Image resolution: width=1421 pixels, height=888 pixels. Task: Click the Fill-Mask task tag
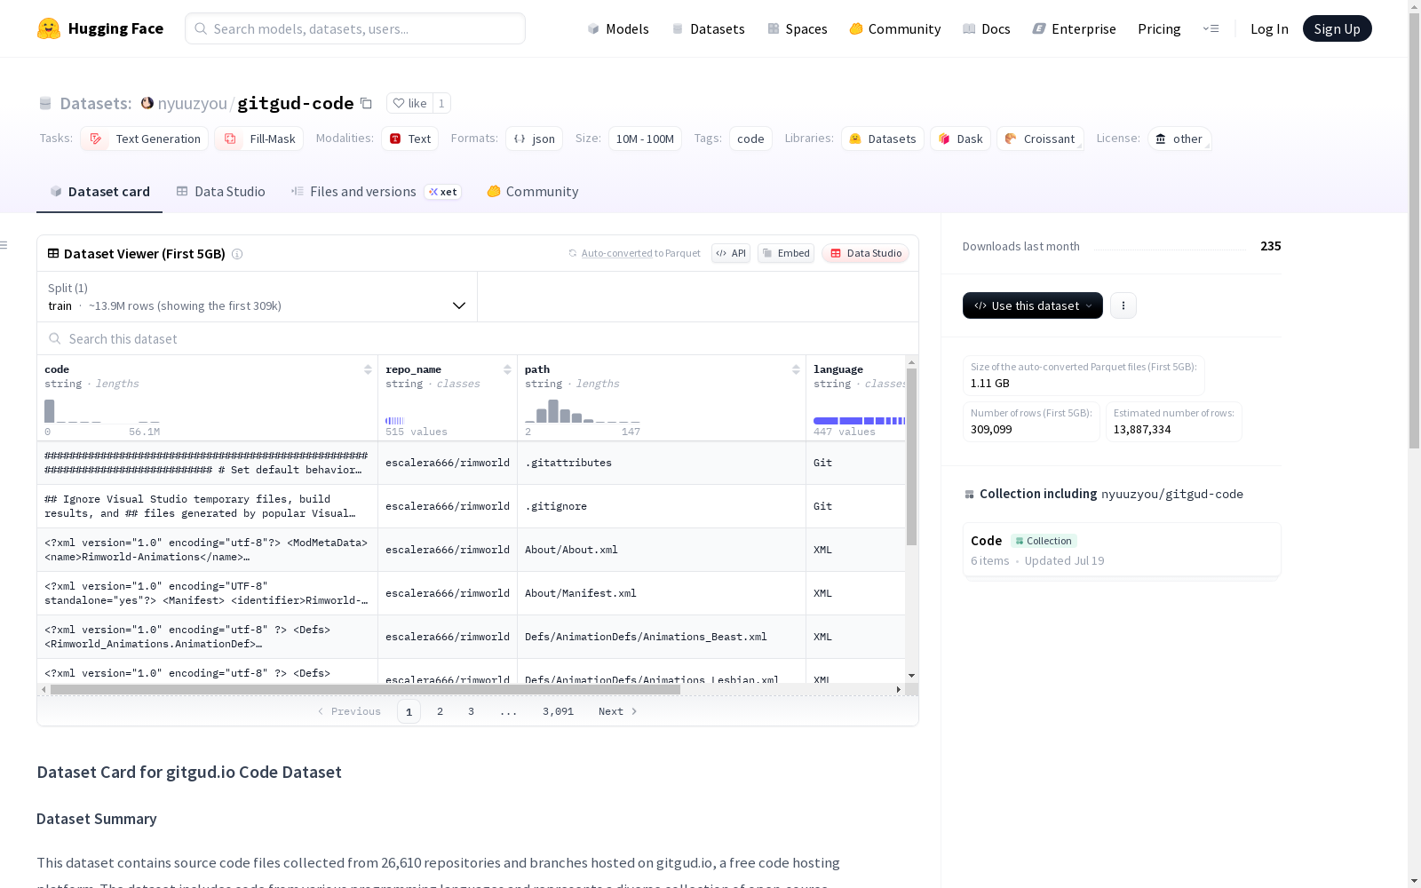pyautogui.click(x=259, y=139)
